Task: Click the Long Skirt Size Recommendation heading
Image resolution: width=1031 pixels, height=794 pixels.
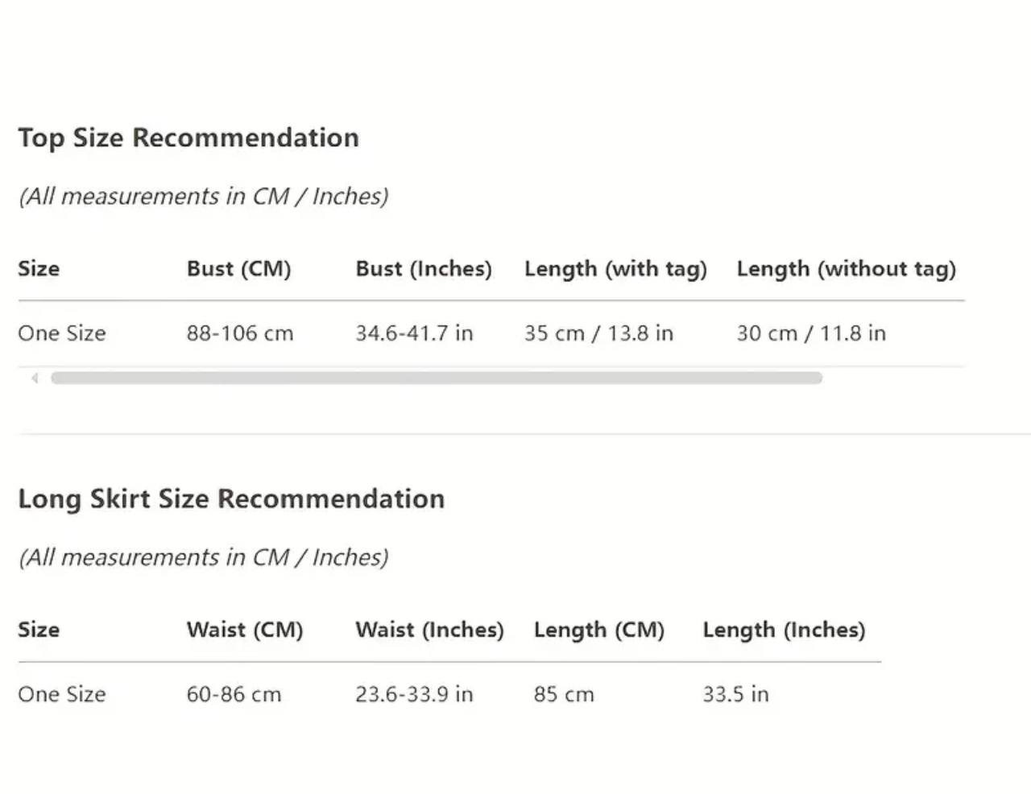Action: point(231,499)
